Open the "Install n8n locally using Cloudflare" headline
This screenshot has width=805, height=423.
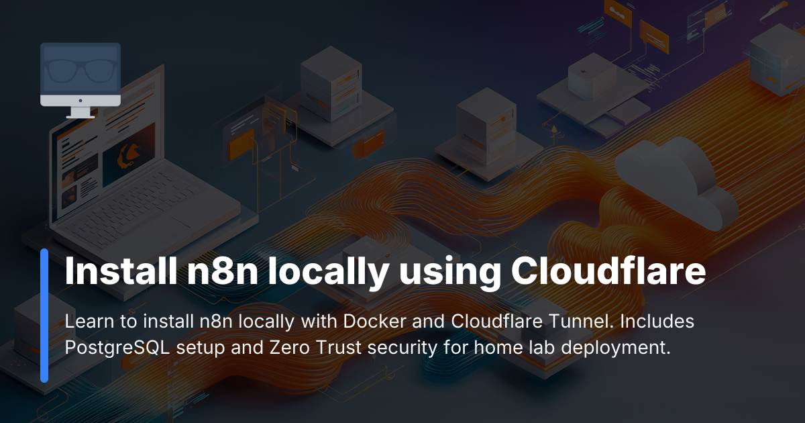coord(385,272)
